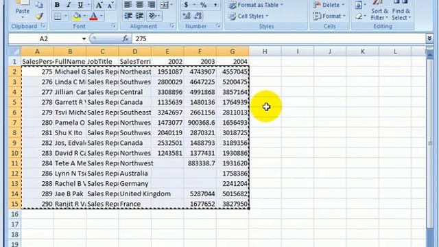439x247 pixels.
Task: Select cell with Michael G name
Action: click(70, 71)
